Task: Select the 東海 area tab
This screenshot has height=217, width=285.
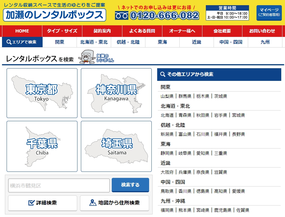Action: [x=162, y=42]
